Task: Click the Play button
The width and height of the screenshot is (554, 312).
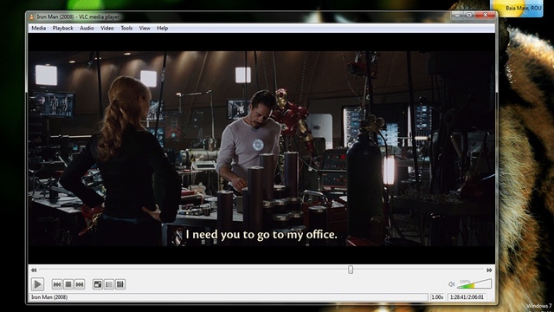Action: pos(37,284)
